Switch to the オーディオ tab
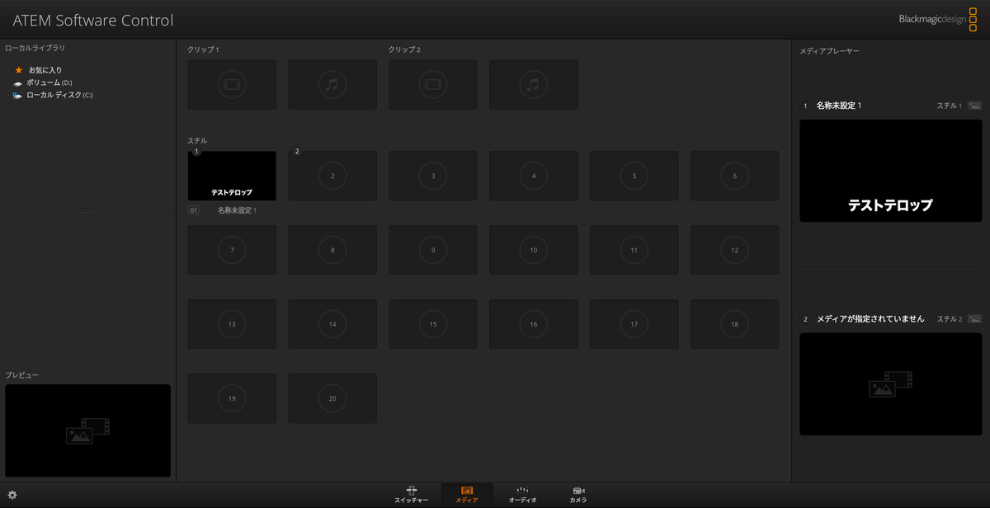Screen dimensions: 990x508 [522, 495]
